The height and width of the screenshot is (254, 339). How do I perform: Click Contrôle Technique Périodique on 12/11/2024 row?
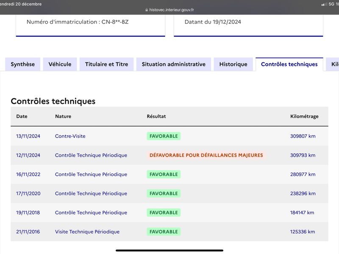[91, 155]
